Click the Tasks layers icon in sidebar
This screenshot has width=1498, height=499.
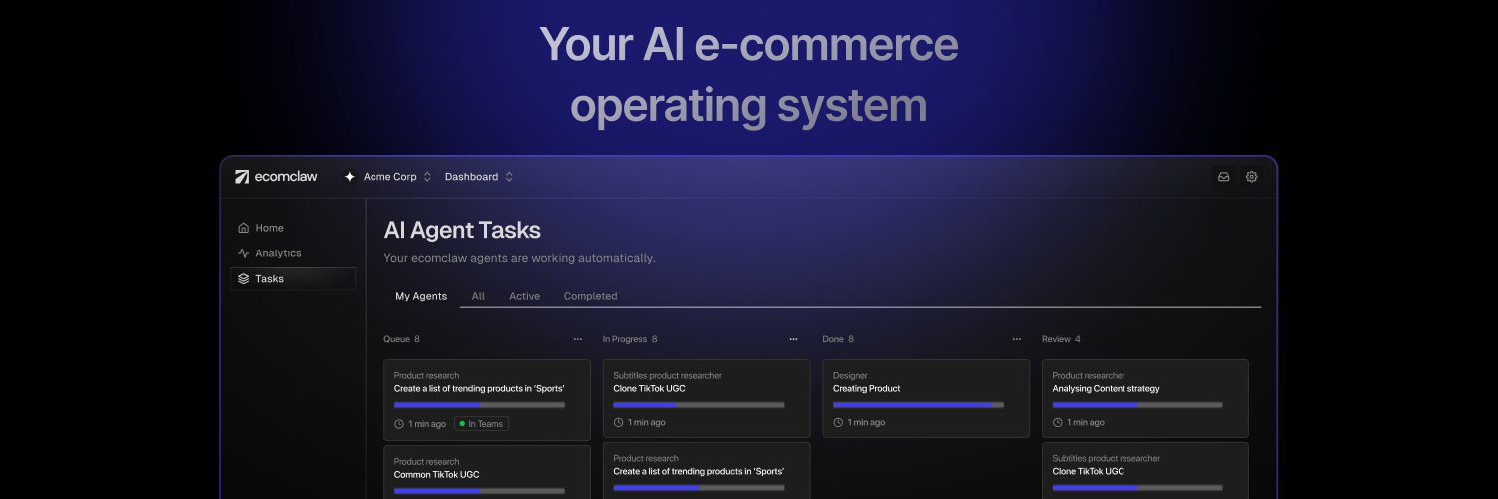tap(243, 279)
